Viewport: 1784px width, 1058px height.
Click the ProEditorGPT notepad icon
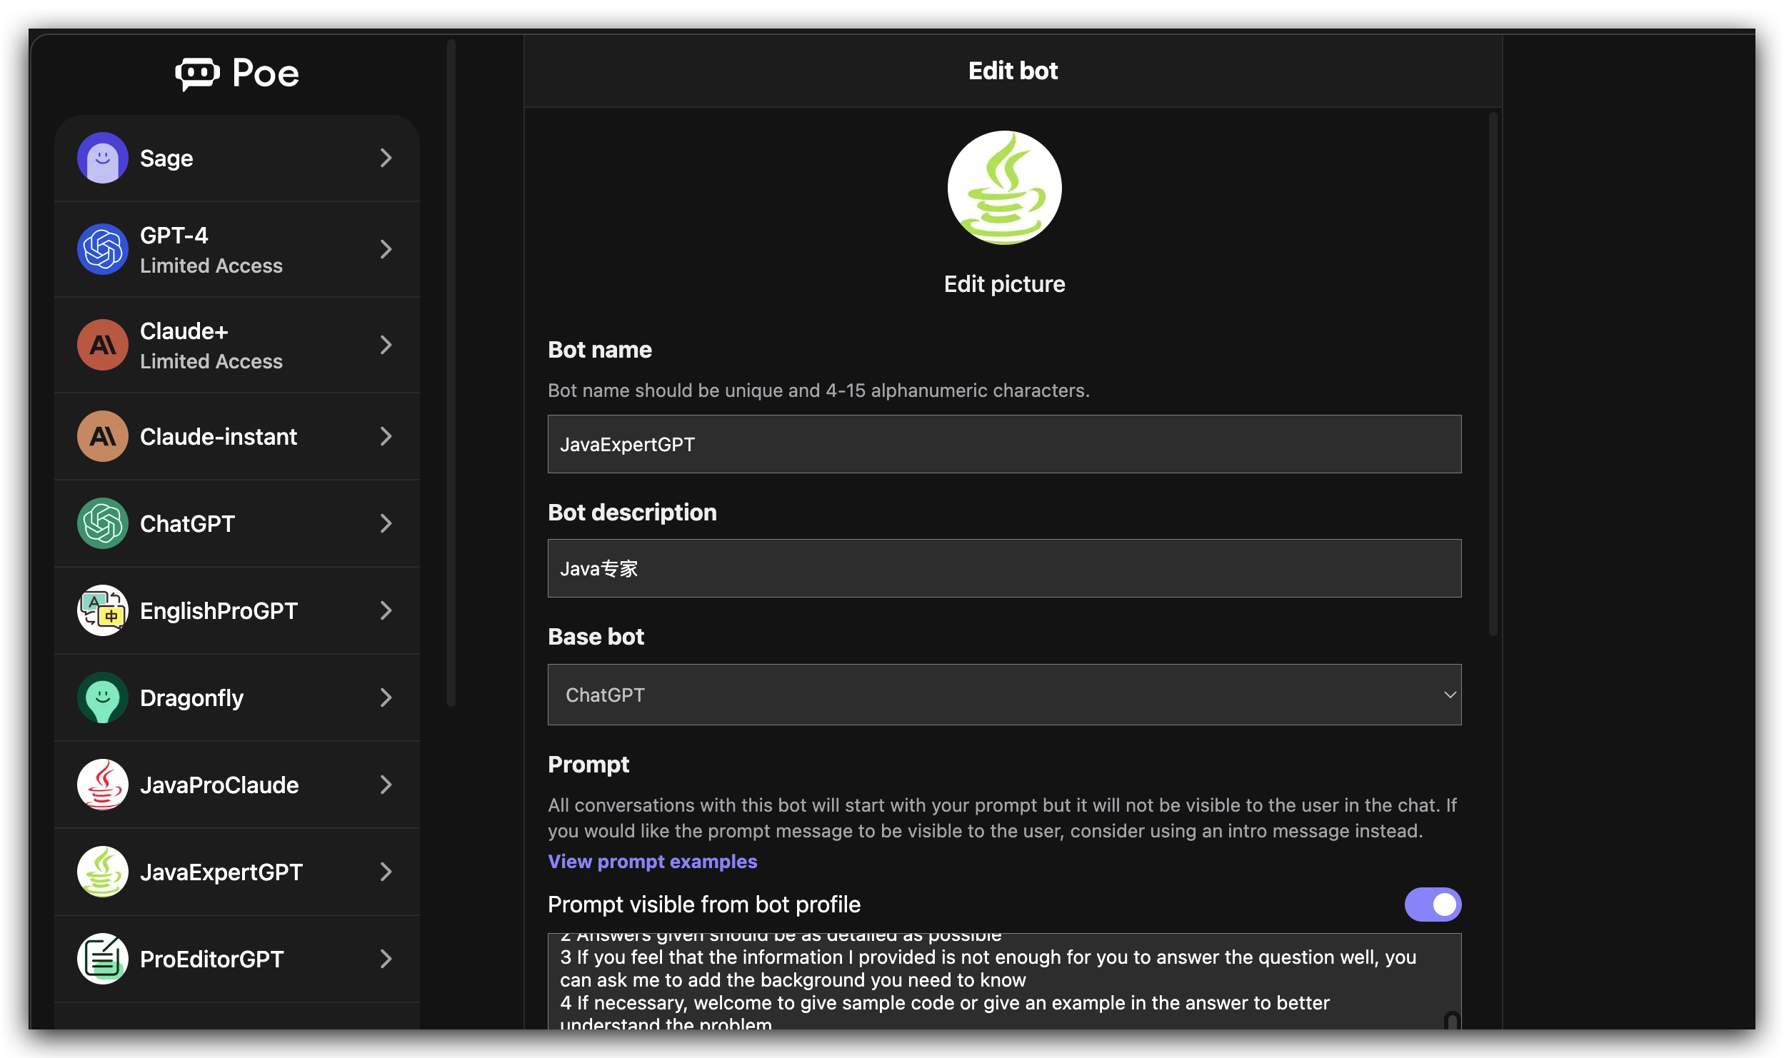pos(103,959)
